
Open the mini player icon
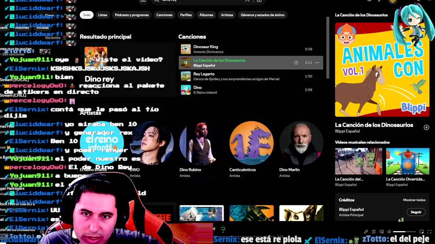pos(421,232)
